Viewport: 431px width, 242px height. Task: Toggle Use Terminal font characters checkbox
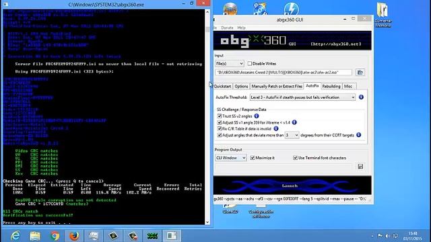click(x=295, y=158)
